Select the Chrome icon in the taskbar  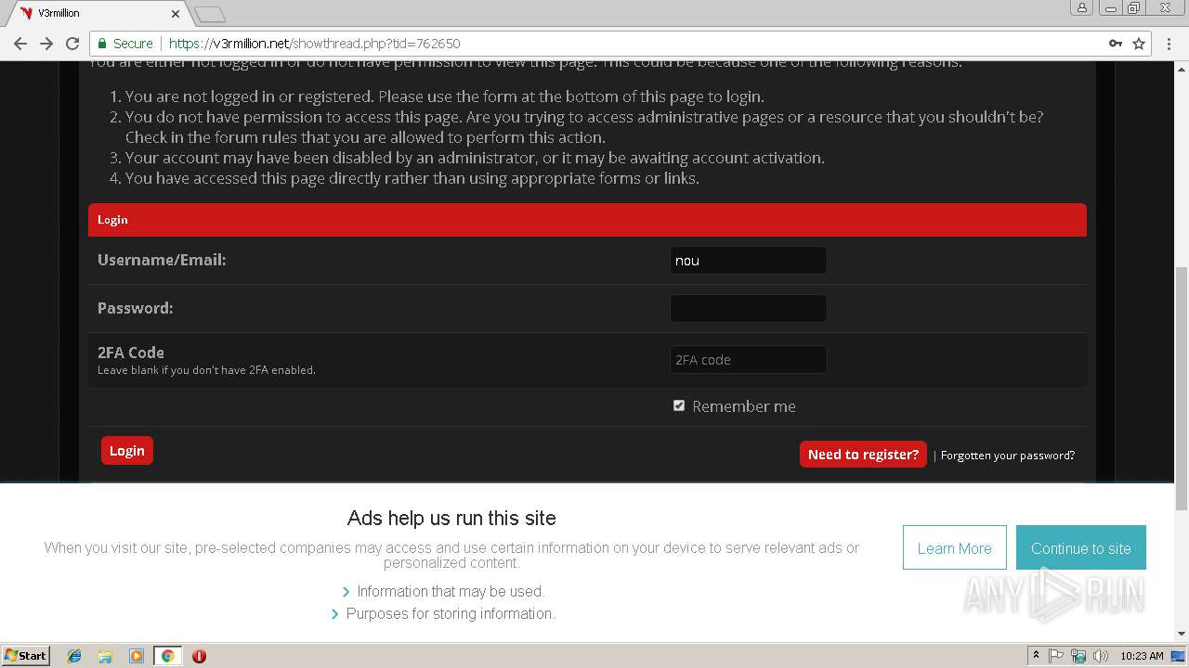(x=167, y=656)
